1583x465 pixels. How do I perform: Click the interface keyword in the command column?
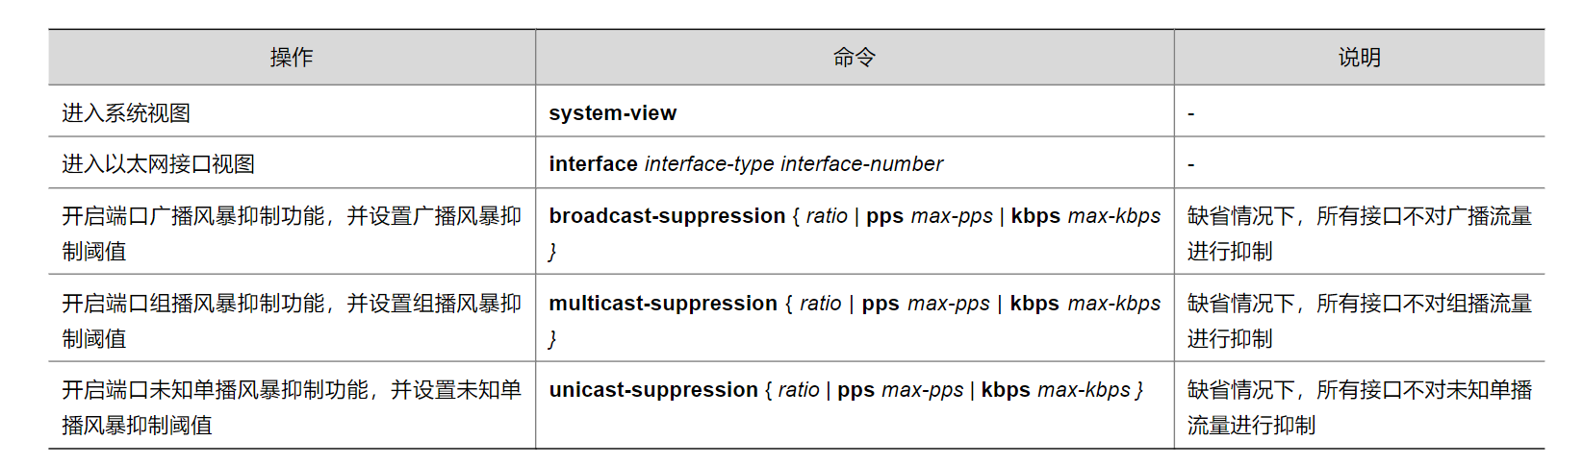(593, 164)
